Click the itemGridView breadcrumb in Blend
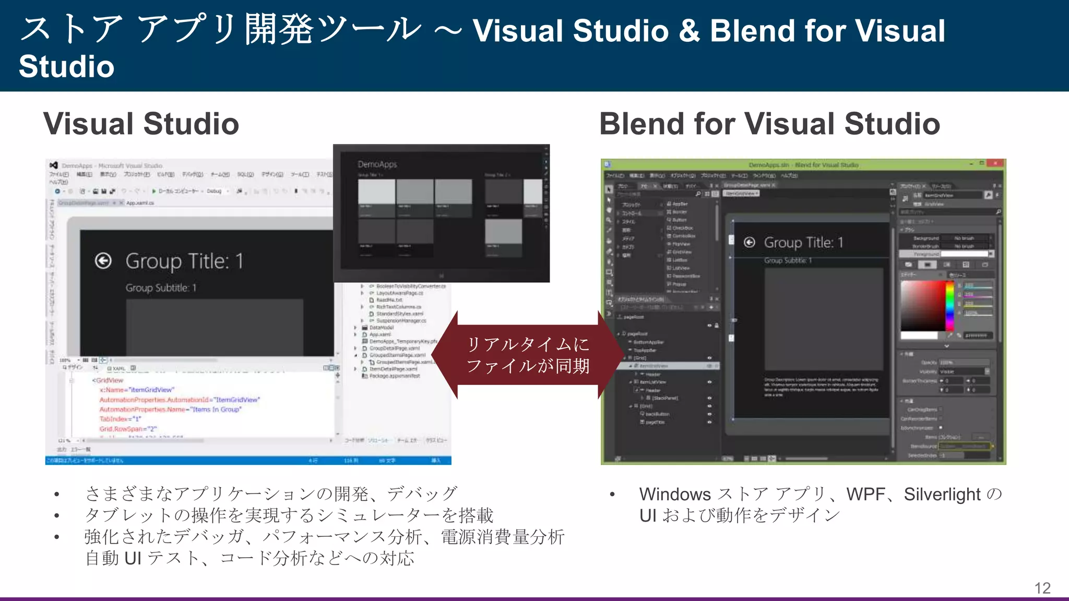 [x=741, y=194]
